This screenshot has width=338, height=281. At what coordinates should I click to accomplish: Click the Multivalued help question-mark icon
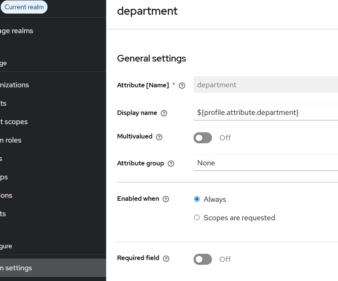coord(159,137)
